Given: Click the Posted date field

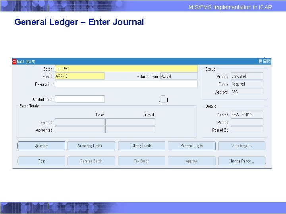Looking at the screenshot, I should (x=247, y=122).
